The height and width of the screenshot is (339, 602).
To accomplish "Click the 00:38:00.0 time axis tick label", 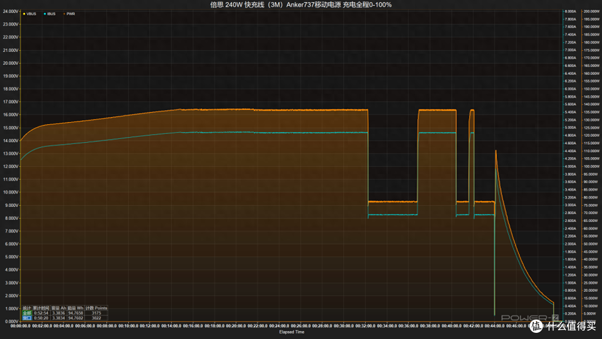I will point(430,326).
